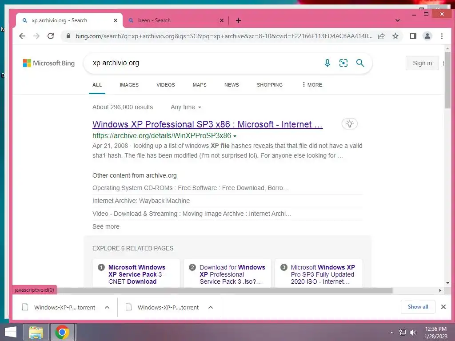The width and height of the screenshot is (455, 341).
Task: Expand the 'Any time' date filter
Action: 186,107
